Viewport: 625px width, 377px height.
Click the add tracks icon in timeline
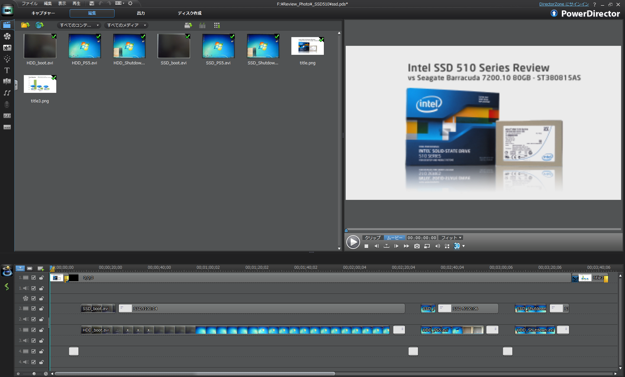pos(41,268)
